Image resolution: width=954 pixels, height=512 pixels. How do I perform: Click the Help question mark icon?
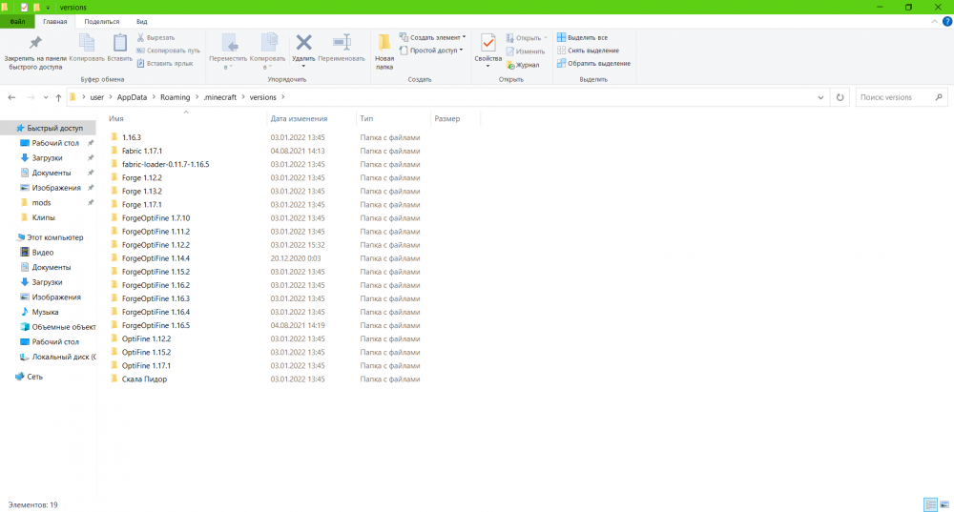(946, 21)
